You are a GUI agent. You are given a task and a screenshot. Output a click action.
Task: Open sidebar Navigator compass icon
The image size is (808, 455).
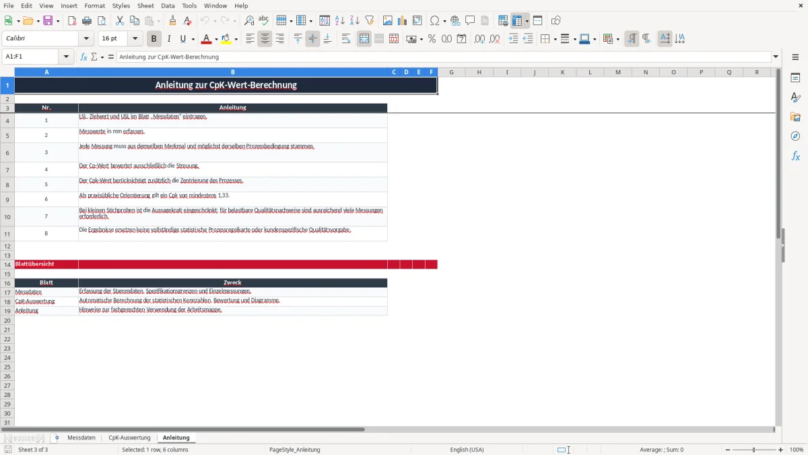coord(795,136)
